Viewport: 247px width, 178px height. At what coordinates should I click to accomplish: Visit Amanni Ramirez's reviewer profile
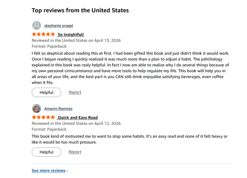pos(58,108)
